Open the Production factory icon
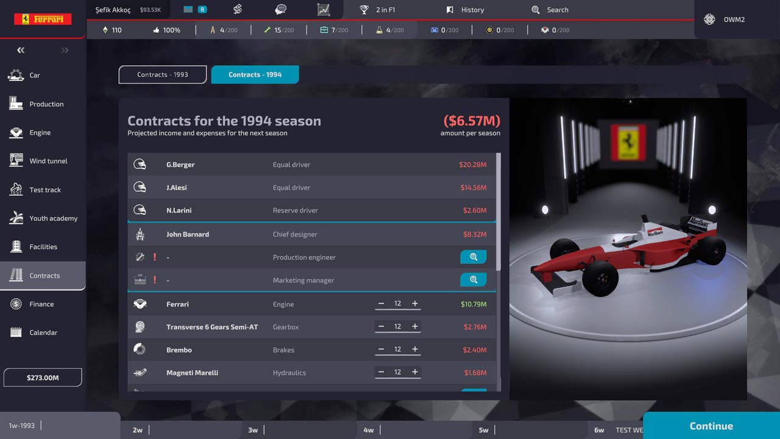 point(16,104)
